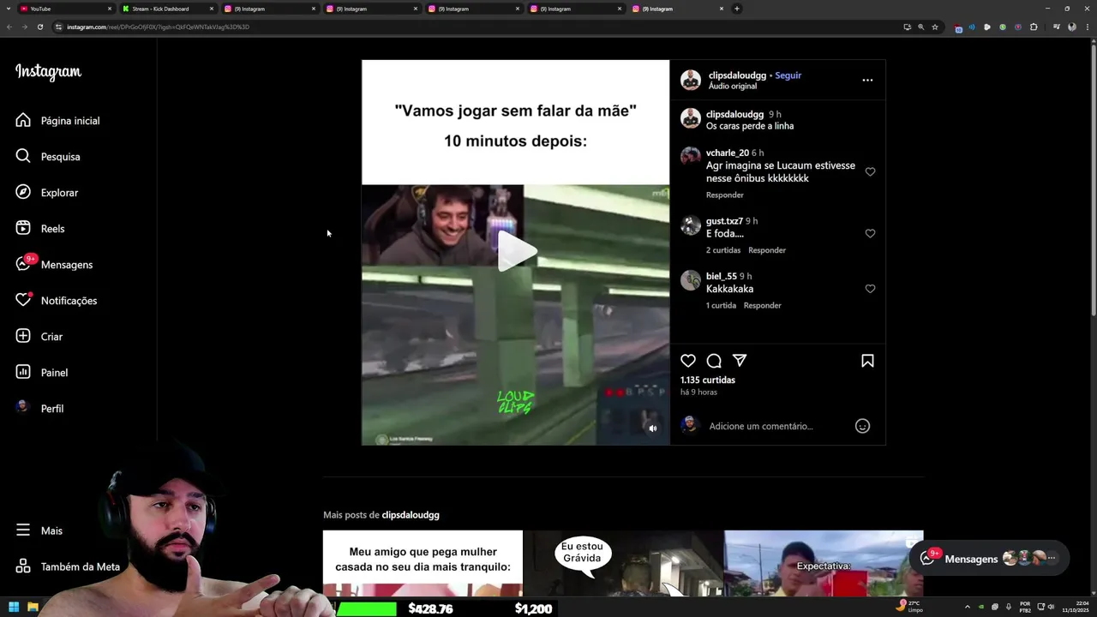
Task: Click clipsdaloudgg avatar in post header
Action: tap(691, 81)
